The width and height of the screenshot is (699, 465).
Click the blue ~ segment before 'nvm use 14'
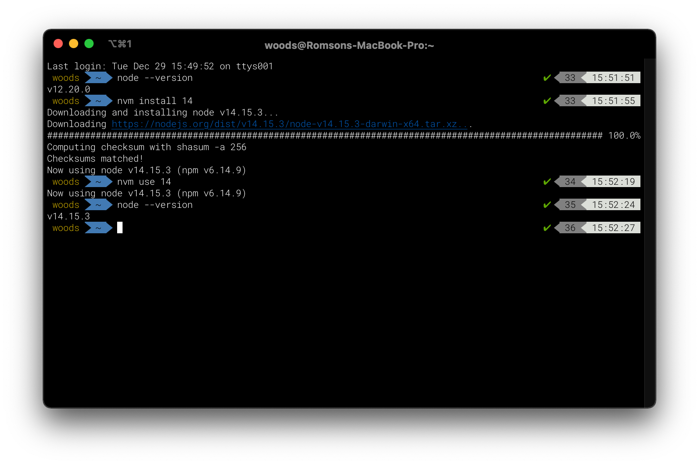[98, 182]
